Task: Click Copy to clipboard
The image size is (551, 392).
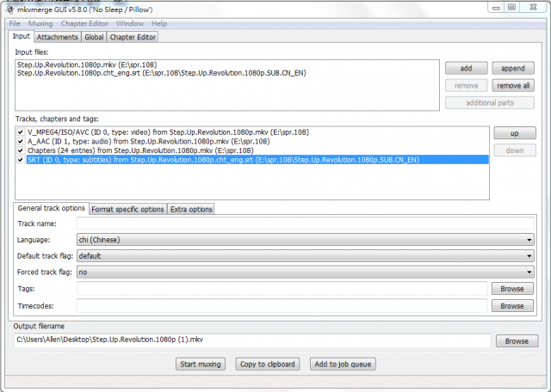Action: tap(268, 364)
